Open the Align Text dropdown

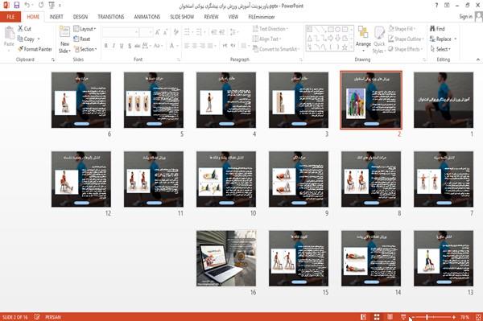266,39
